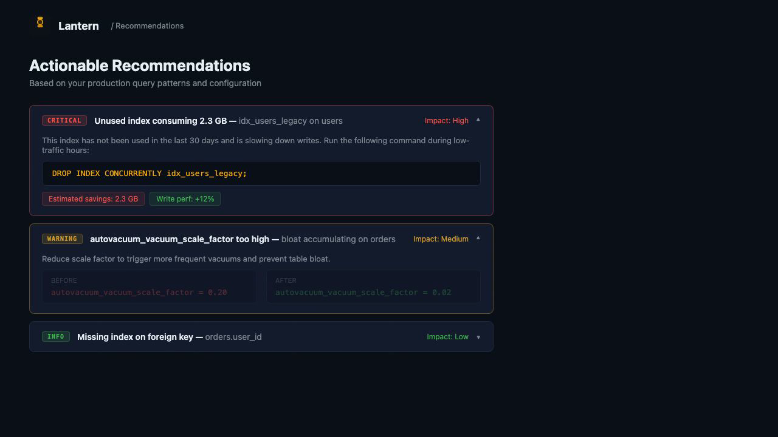Image resolution: width=778 pixels, height=437 pixels.
Task: Click the Lantern lamp logo icon
Action: pos(39,22)
